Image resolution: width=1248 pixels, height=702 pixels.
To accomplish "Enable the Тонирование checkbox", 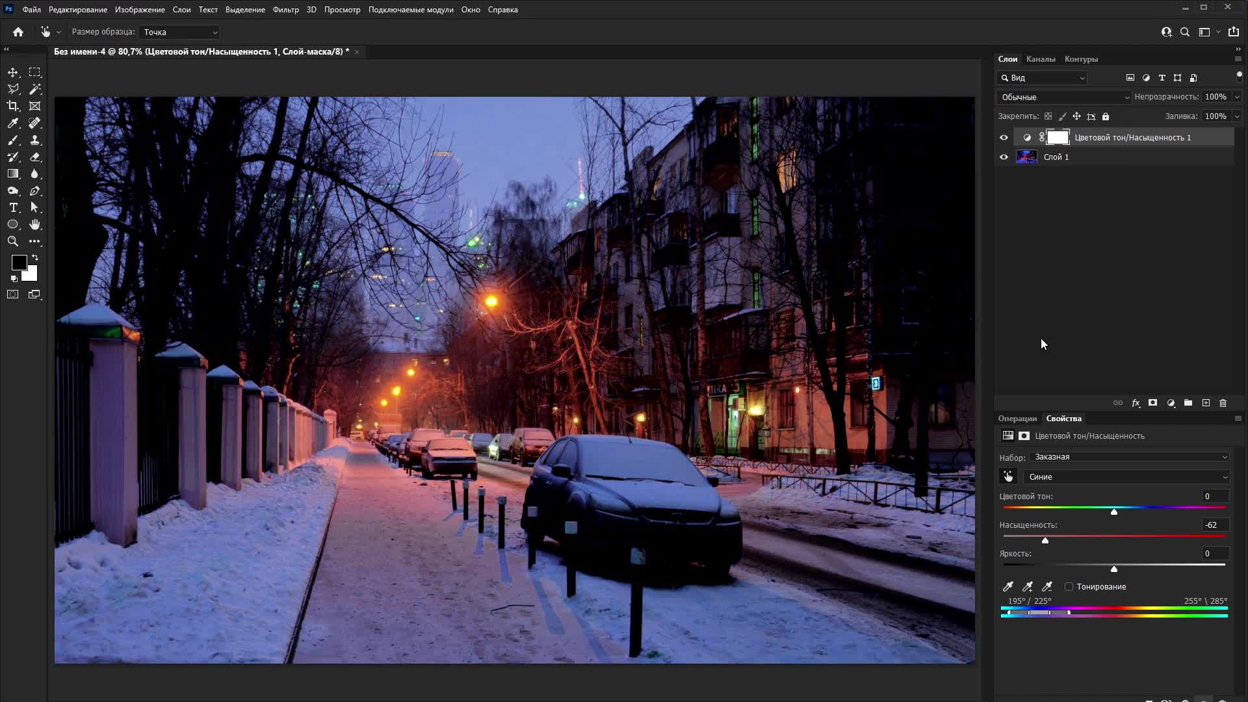I will tap(1069, 586).
